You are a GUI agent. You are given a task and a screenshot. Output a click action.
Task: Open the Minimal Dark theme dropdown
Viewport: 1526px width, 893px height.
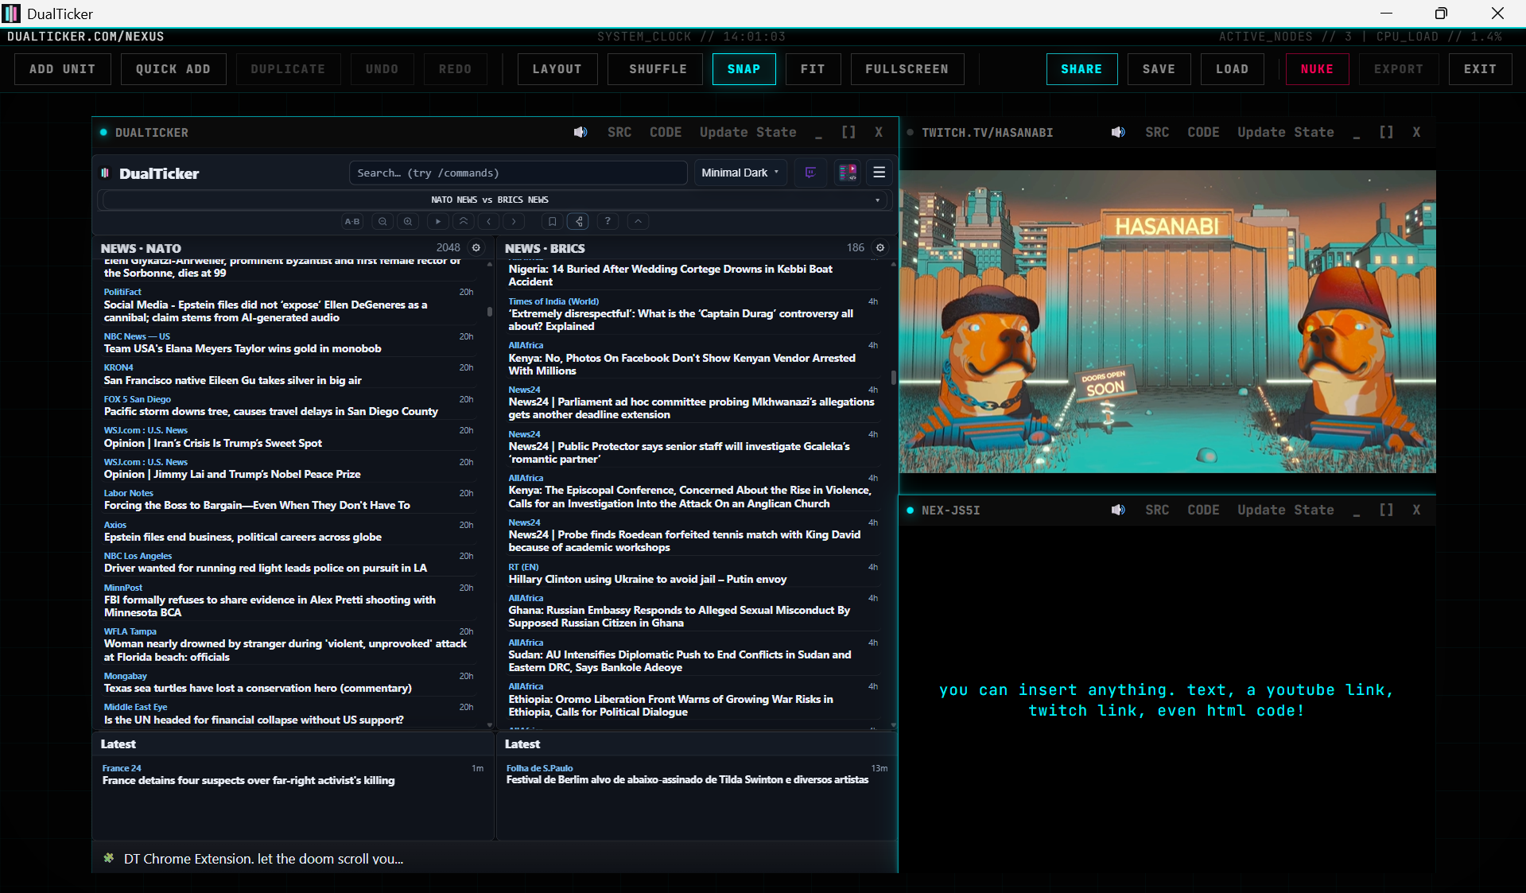739,172
